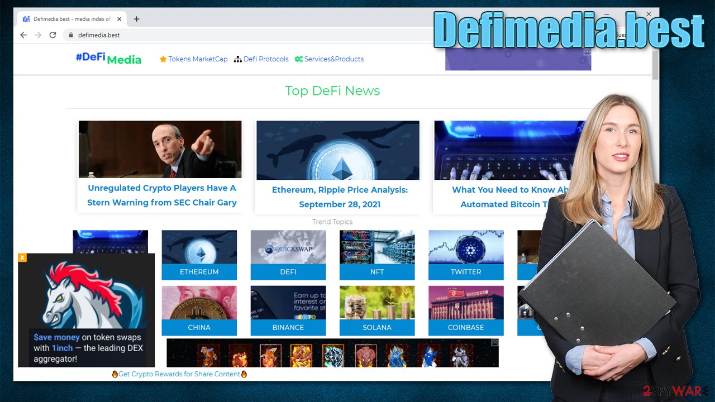Click the Top DeFi News heading
715x402 pixels.
pos(332,90)
